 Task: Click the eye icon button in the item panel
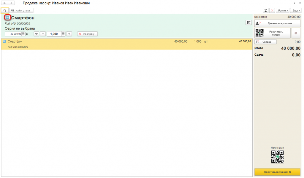pyautogui.click(x=37, y=34)
